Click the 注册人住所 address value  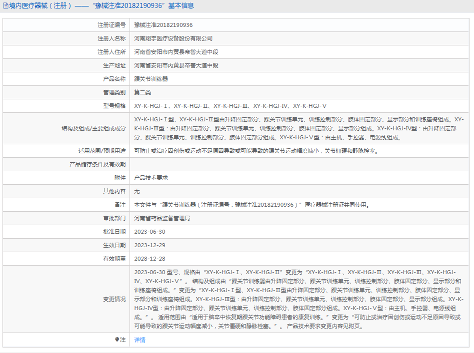[x=176, y=52]
